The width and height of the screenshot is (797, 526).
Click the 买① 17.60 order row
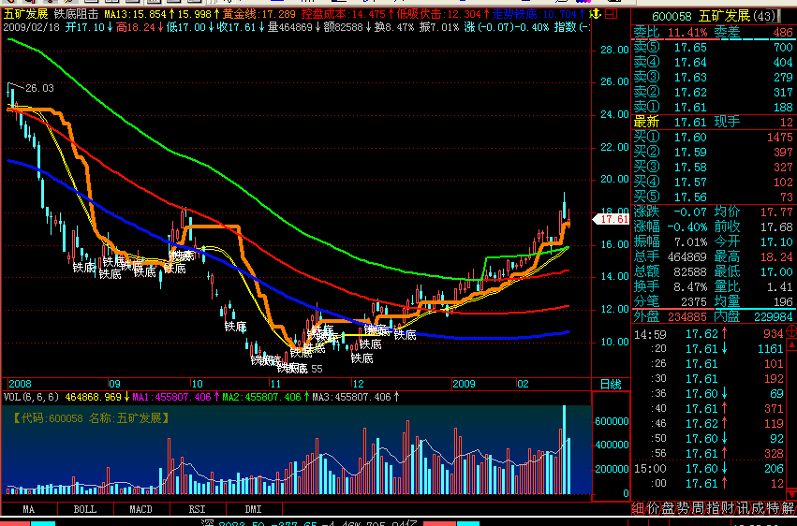click(713, 137)
